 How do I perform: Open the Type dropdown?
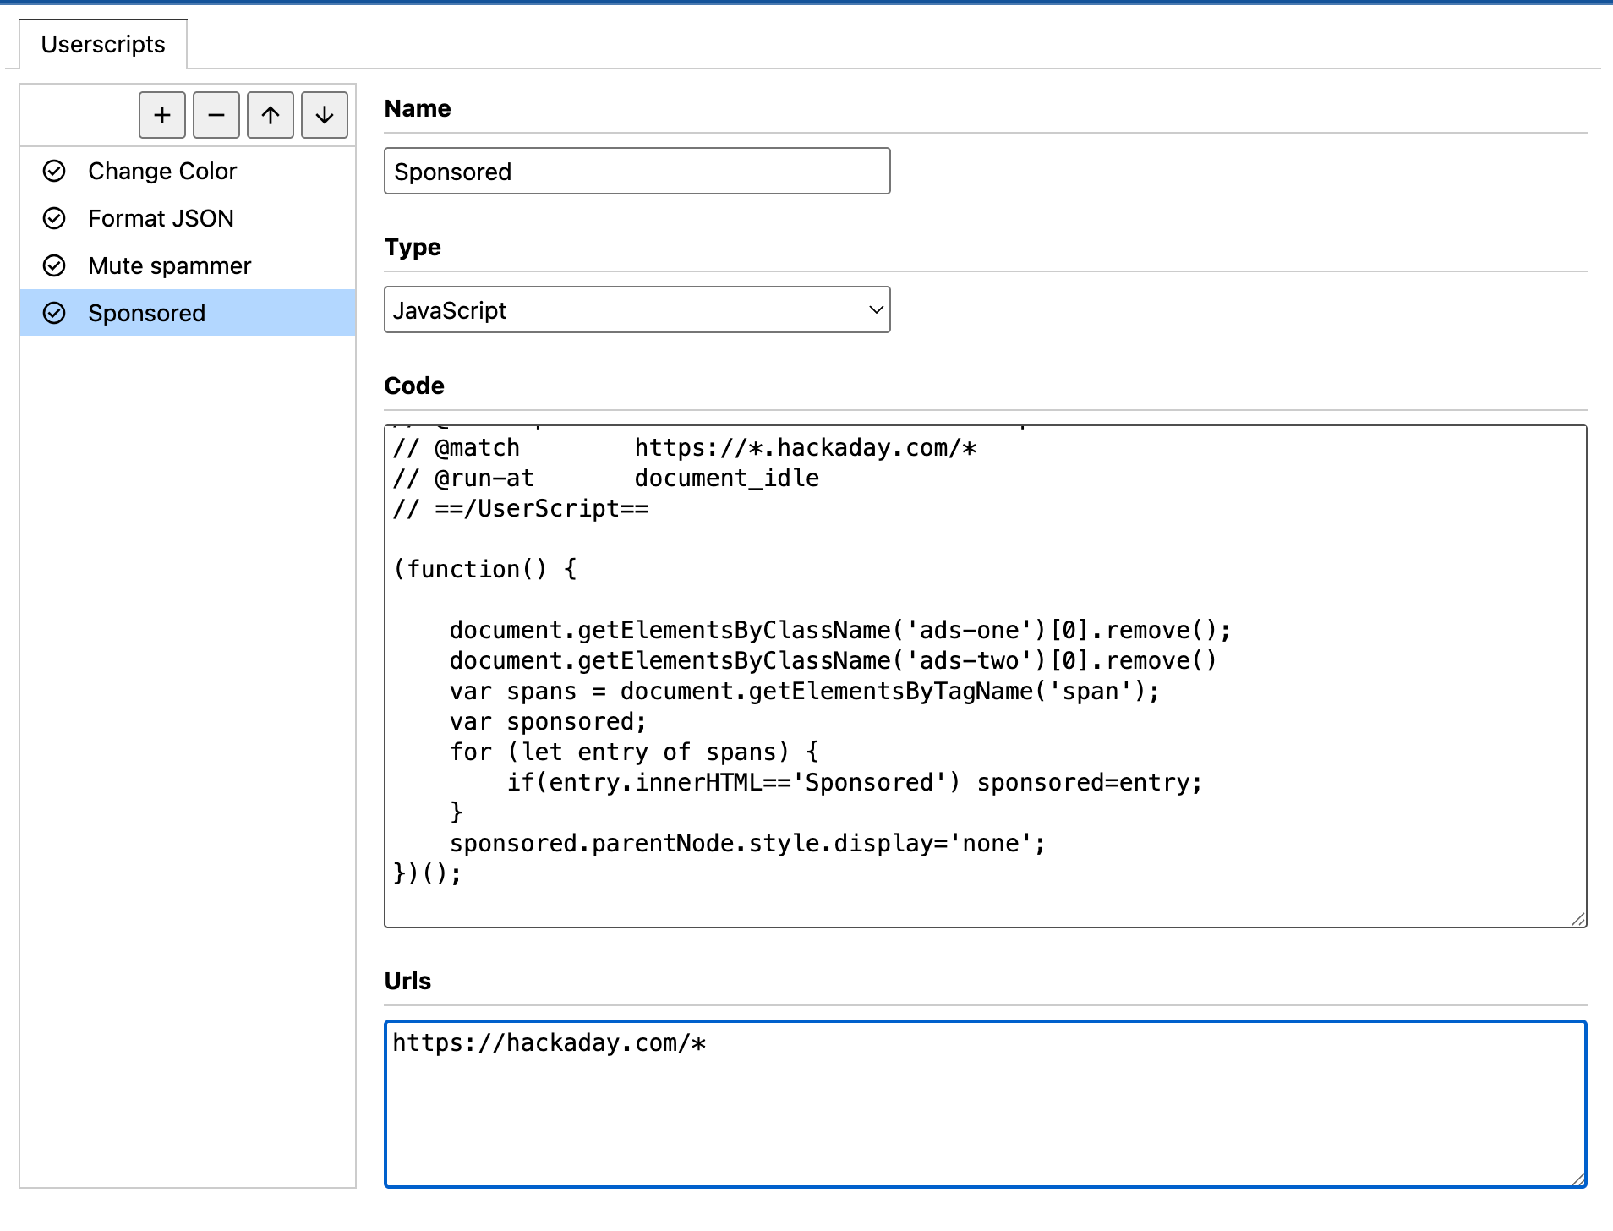[x=637, y=309]
